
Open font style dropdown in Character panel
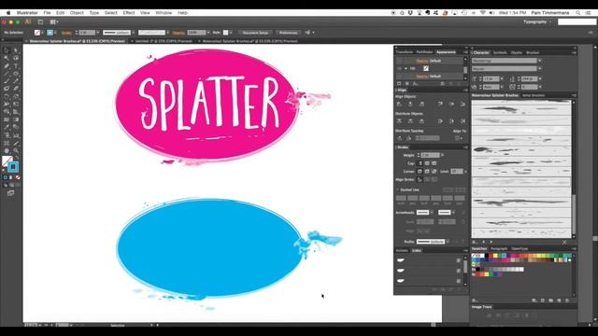[540, 69]
